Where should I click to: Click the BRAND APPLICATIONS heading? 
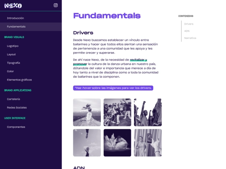[18, 90]
